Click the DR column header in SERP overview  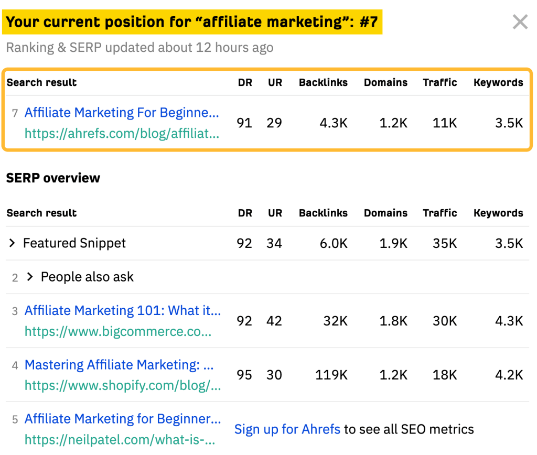pyautogui.click(x=245, y=213)
